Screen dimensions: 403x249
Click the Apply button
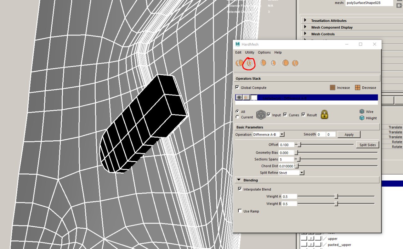[x=349, y=134]
